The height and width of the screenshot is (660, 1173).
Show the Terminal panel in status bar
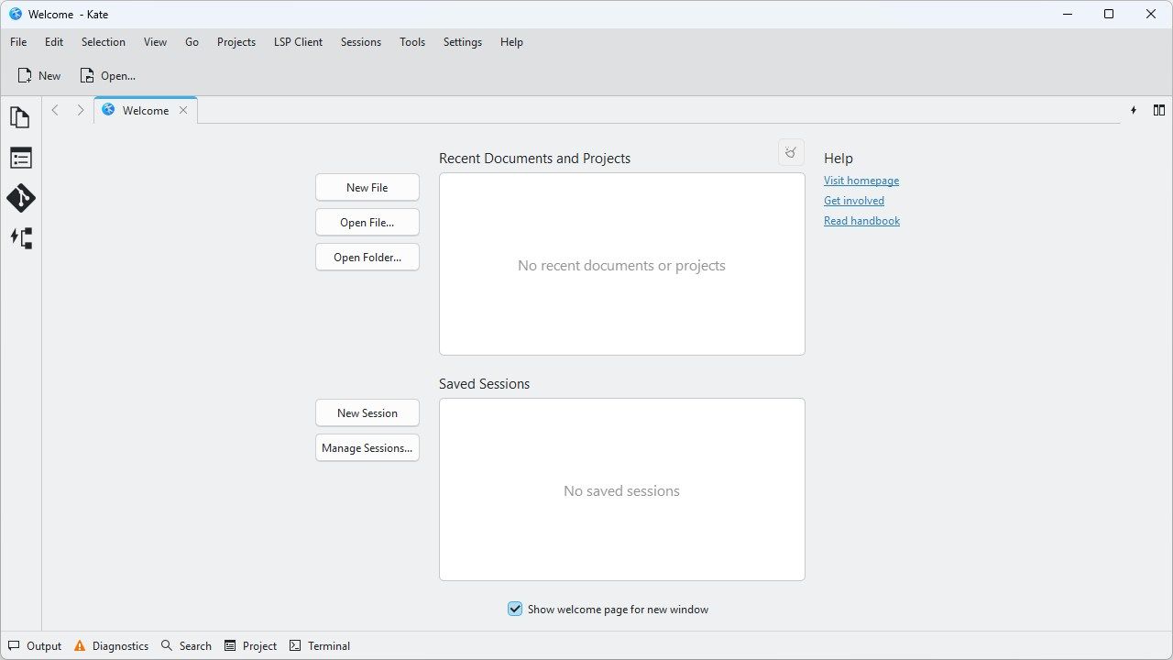pos(320,645)
